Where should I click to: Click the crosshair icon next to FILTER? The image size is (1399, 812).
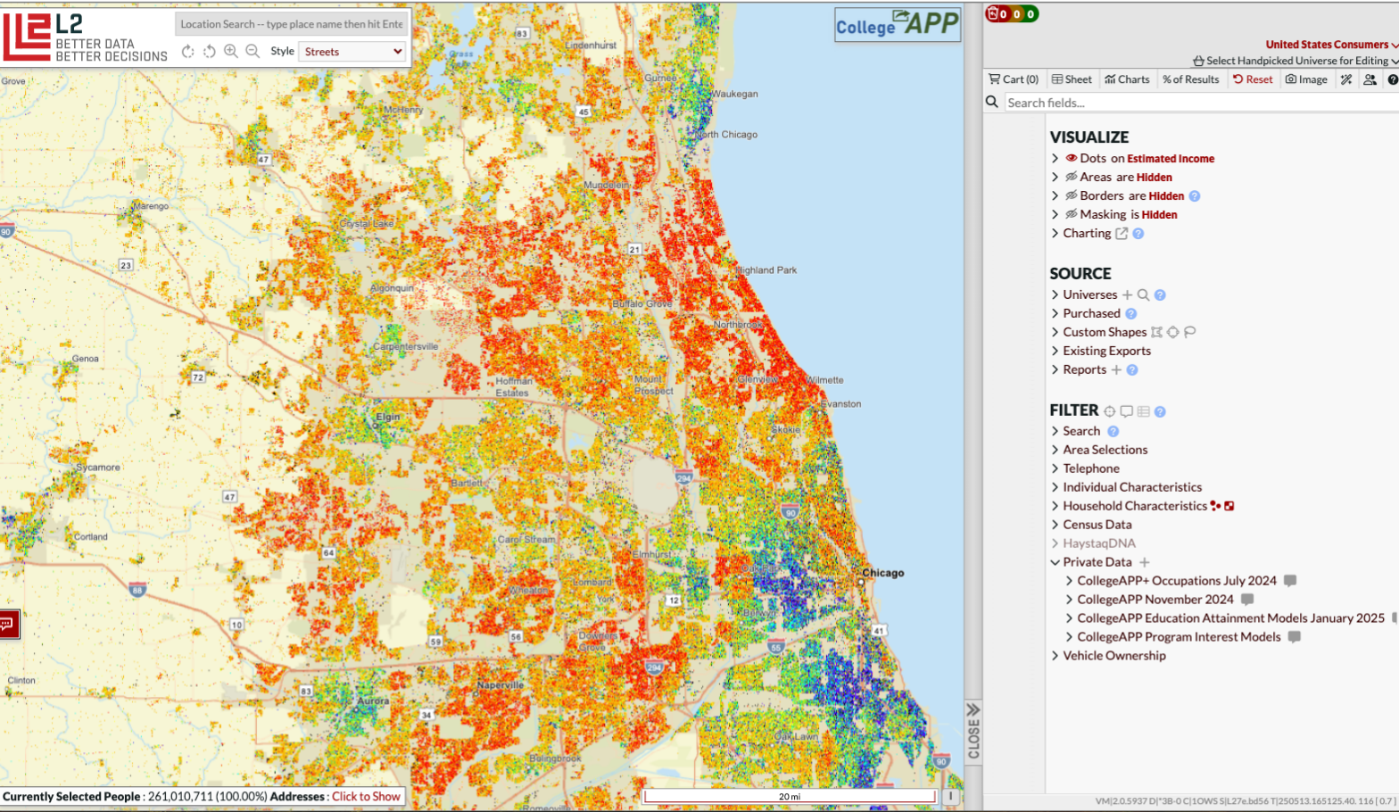pyautogui.click(x=1110, y=411)
